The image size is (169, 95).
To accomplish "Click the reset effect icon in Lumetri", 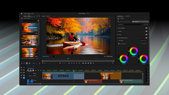I will (x=147, y=25).
